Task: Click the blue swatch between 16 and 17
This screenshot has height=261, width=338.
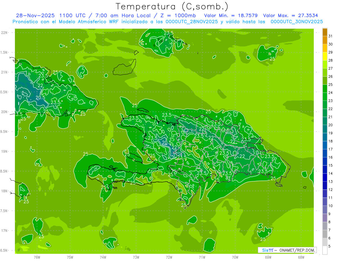Action: point(325,153)
